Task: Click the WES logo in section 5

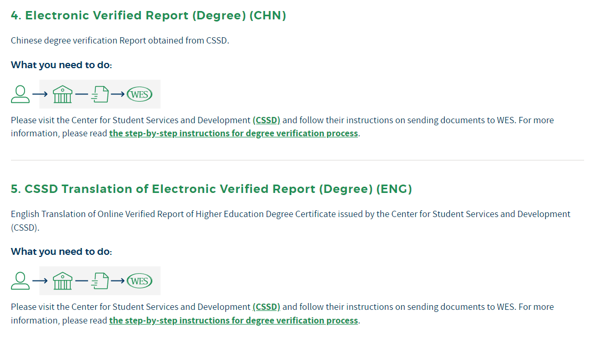Action: pos(139,281)
